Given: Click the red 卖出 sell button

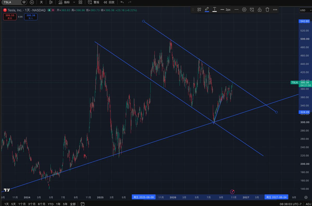Looking at the screenshot, I should click(10, 17).
